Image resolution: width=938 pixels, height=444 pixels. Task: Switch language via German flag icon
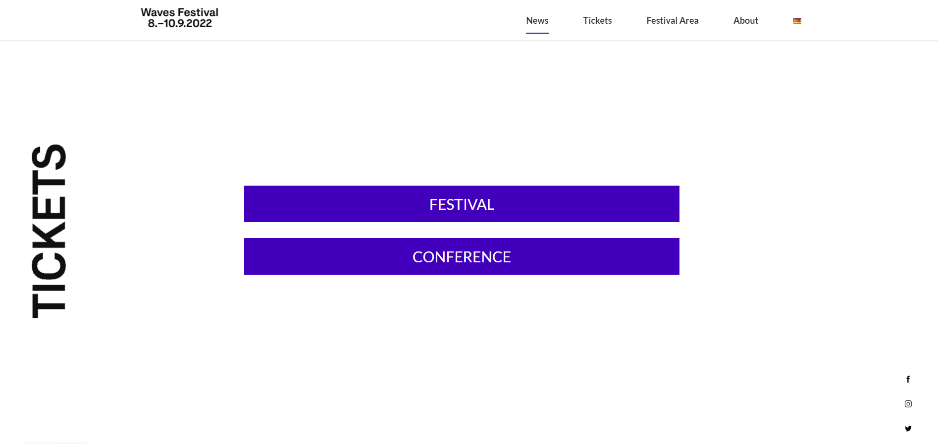click(797, 21)
